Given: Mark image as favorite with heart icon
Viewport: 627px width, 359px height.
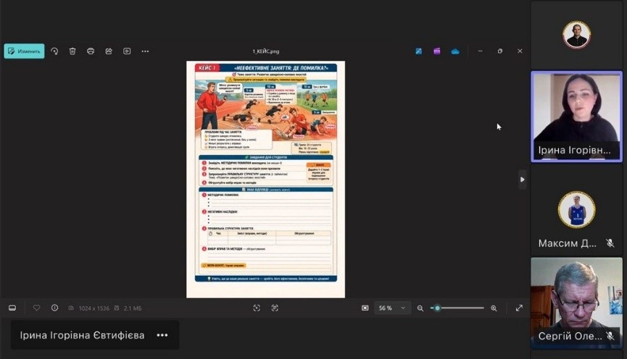Looking at the screenshot, I should click(36, 308).
